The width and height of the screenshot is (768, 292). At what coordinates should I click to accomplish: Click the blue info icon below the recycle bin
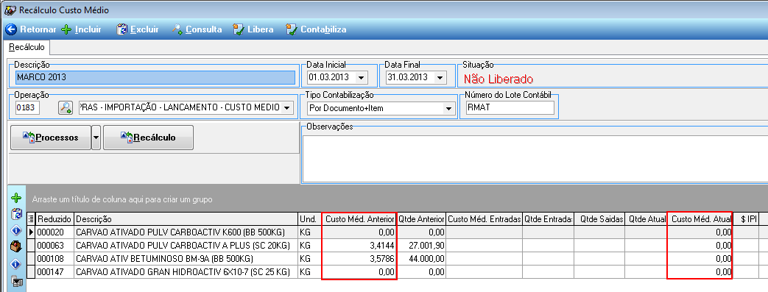[16, 230]
